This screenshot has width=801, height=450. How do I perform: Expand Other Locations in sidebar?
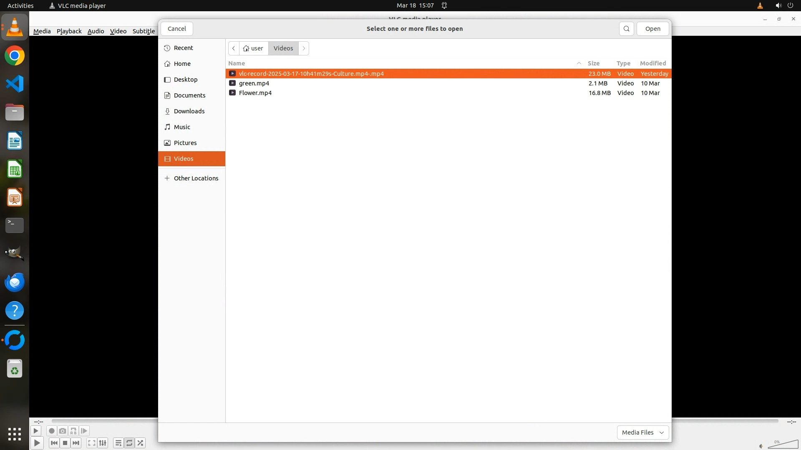(x=196, y=178)
